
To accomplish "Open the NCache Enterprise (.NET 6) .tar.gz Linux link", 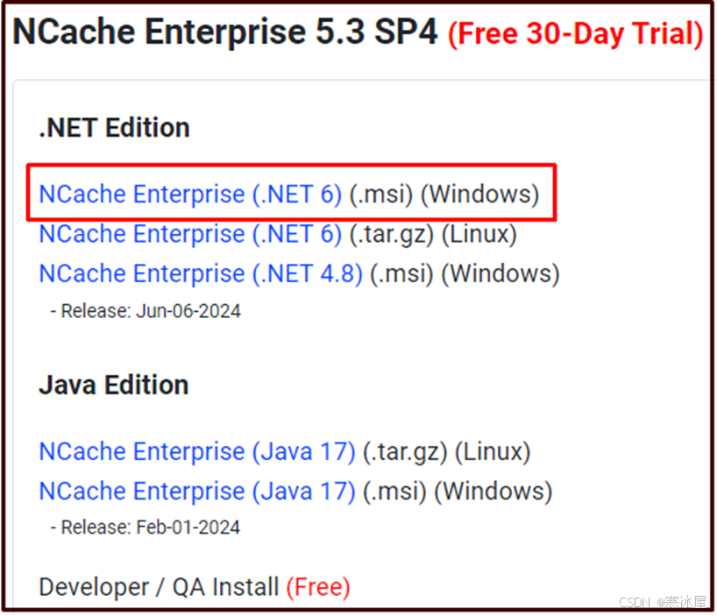I will (x=190, y=233).
